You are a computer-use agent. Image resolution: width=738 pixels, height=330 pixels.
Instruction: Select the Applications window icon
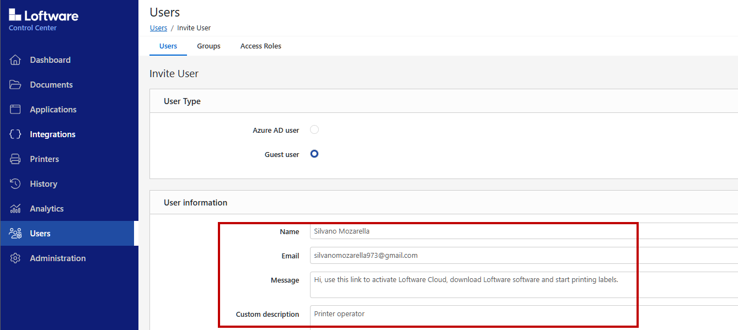15,110
